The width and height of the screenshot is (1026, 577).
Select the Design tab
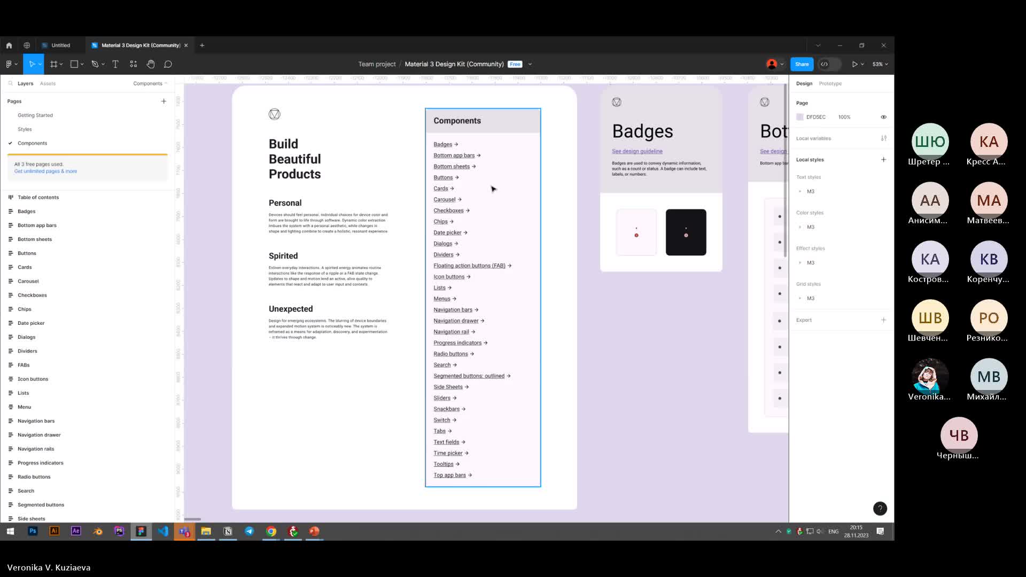(x=804, y=83)
